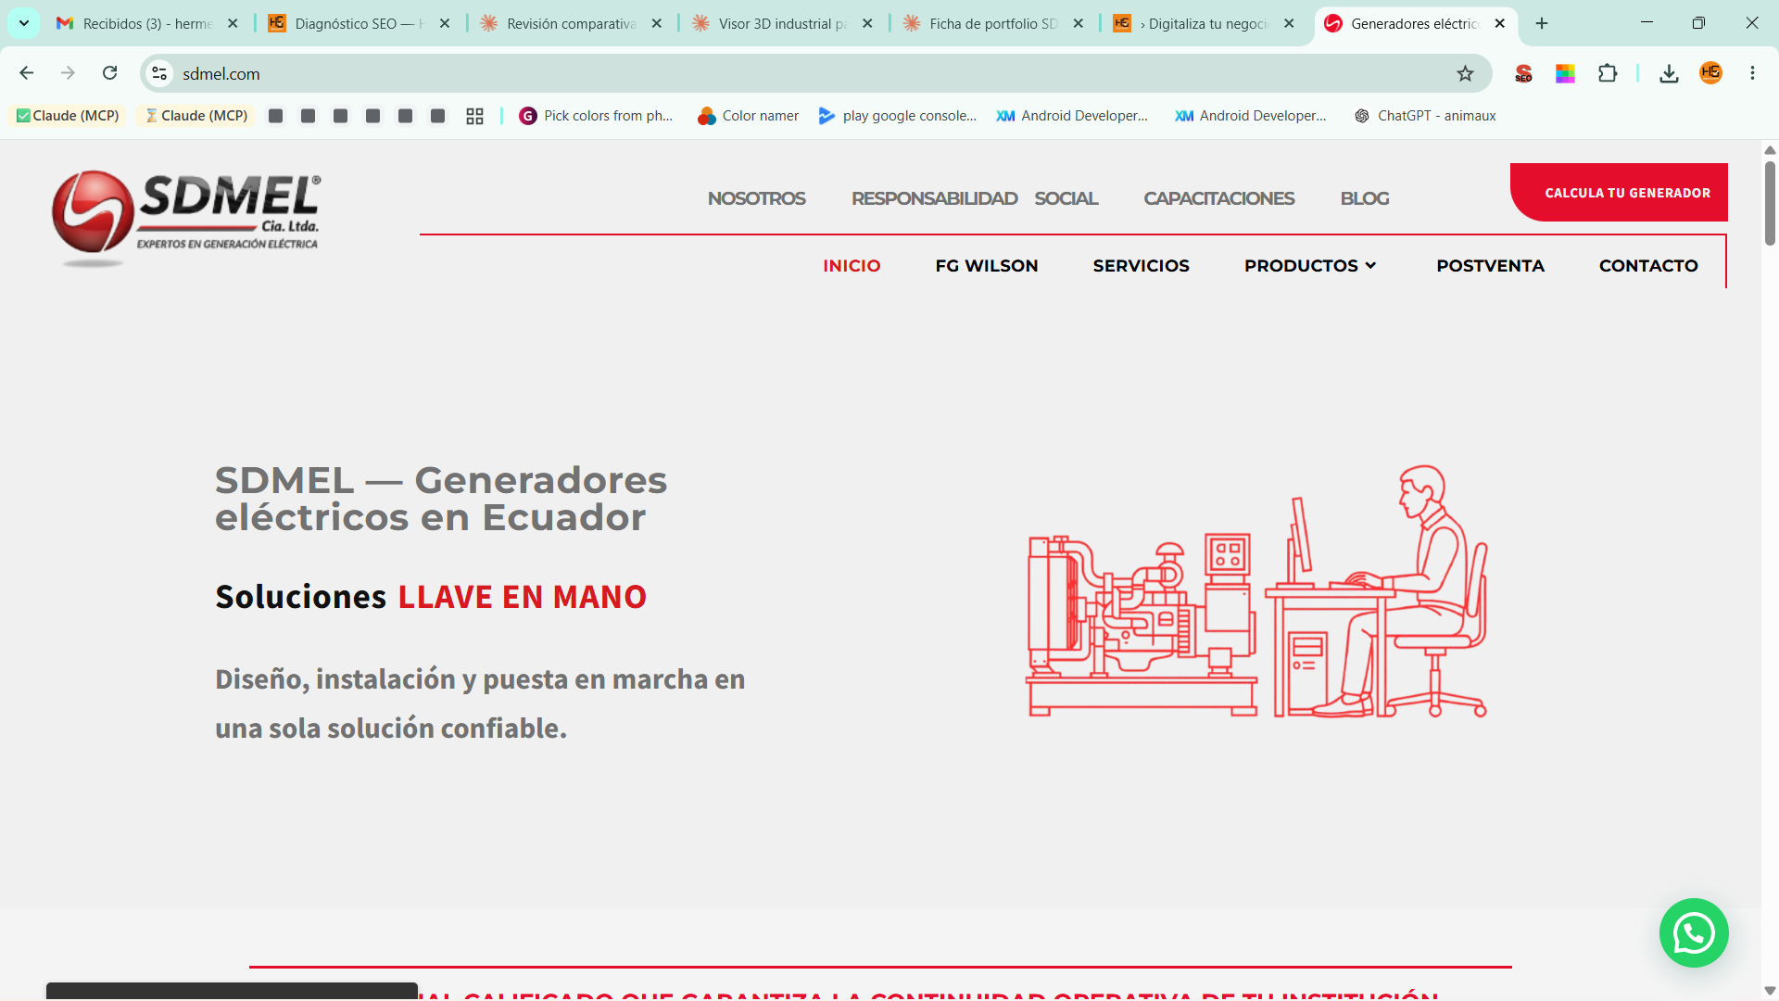
Task: Click the browser forward arrow
Action: tap(68, 73)
